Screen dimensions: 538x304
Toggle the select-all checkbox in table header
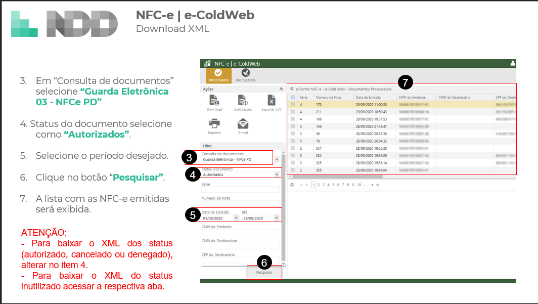(293, 98)
